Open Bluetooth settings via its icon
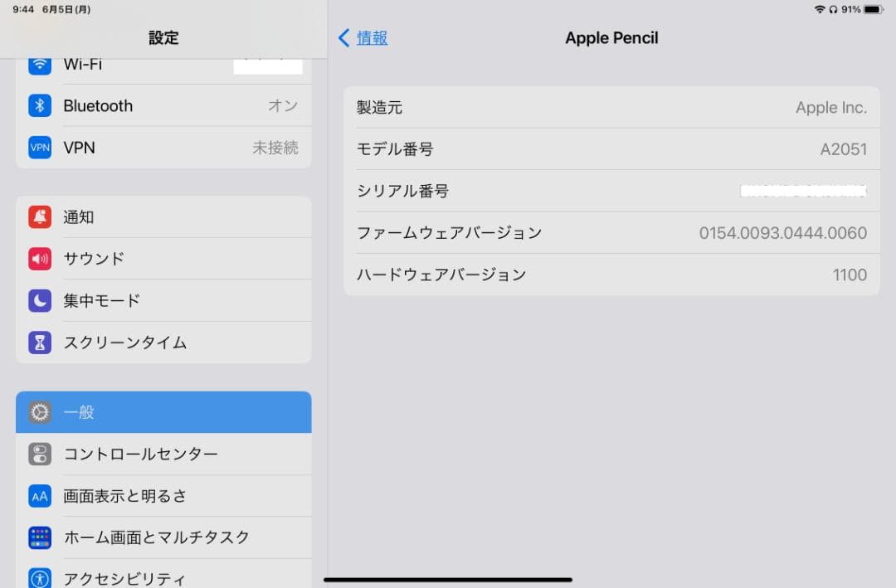Image resolution: width=896 pixels, height=588 pixels. click(39, 105)
